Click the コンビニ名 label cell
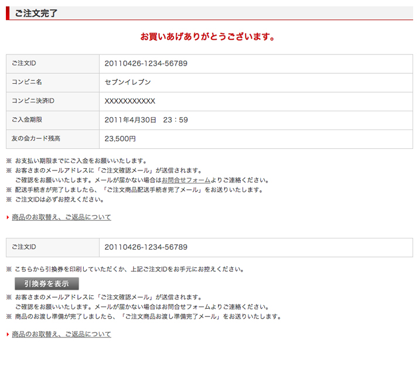The image size is (419, 365). (x=53, y=83)
